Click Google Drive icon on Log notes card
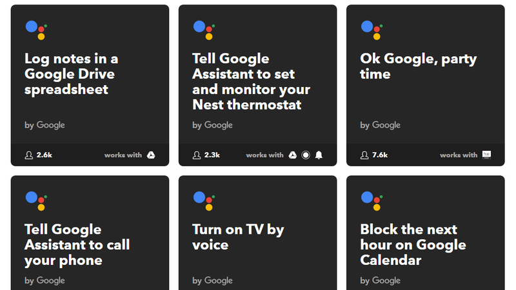Image resolution: width=516 pixels, height=290 pixels. [x=151, y=155]
